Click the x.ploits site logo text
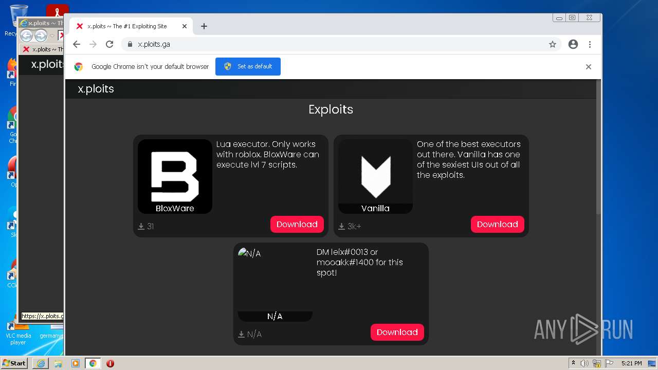The image size is (658, 370). (x=96, y=89)
